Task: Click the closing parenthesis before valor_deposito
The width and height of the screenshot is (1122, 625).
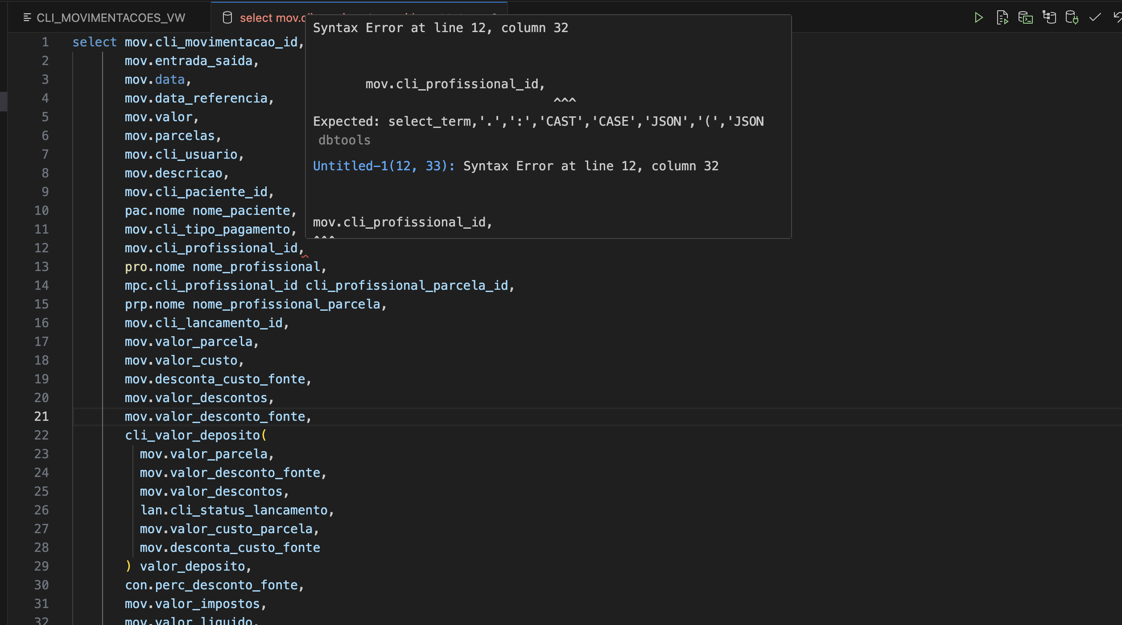Action: click(128, 566)
